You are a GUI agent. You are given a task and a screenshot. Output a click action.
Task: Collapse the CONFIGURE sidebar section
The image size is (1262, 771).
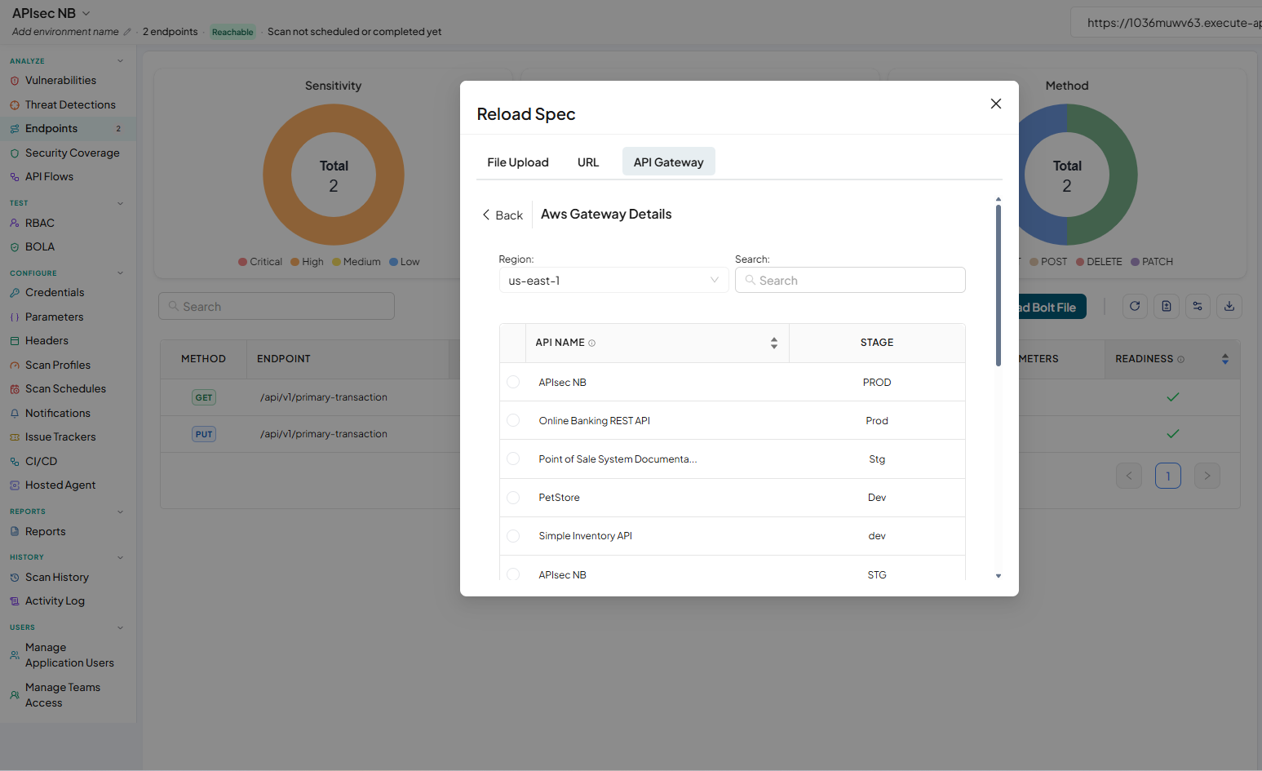click(120, 273)
